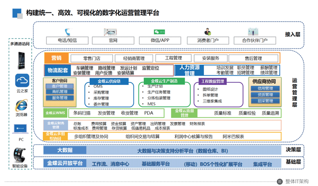Image resolution: width=318 pixels, height=186 pixels.
Task: Click the 招采管理 button
Action: 265,101
